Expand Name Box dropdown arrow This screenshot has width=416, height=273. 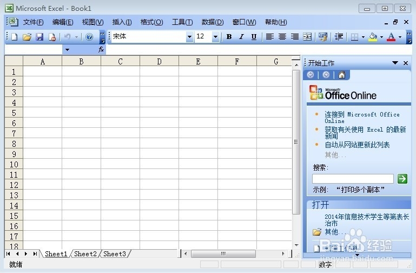point(67,50)
